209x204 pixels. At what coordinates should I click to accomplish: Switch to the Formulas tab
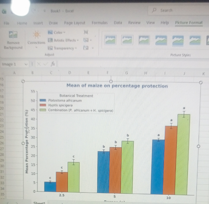pos(99,23)
